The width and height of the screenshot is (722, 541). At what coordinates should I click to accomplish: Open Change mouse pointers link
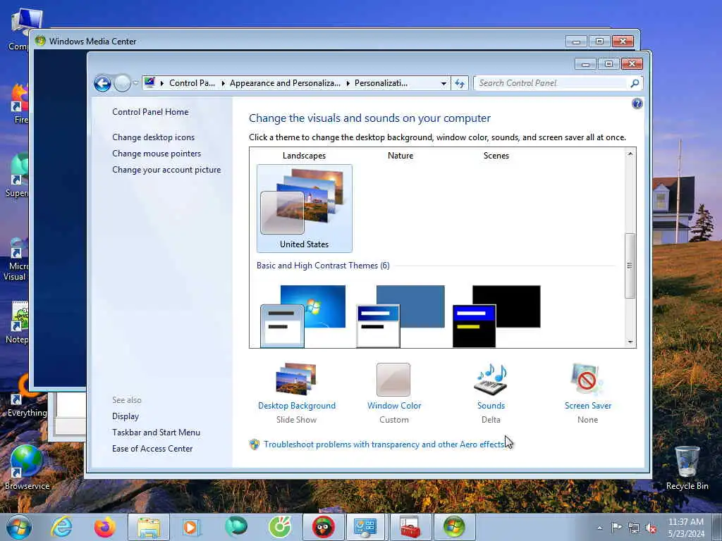click(157, 154)
